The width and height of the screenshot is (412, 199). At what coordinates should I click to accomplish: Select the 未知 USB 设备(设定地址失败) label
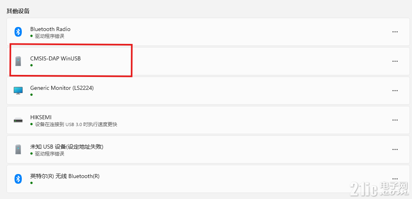67,147
